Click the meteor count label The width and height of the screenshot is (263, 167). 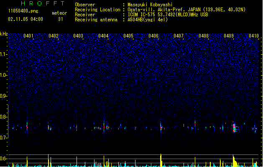(59, 13)
